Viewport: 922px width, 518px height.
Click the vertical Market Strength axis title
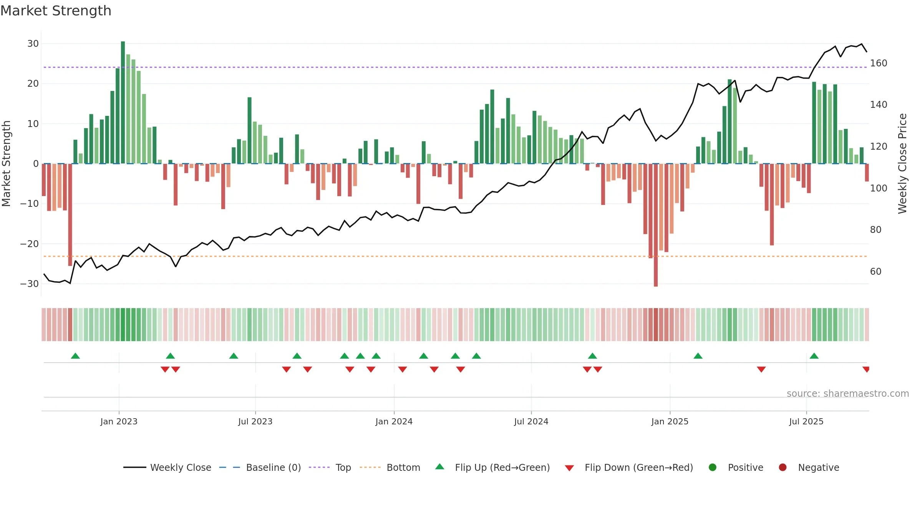[x=6, y=163]
